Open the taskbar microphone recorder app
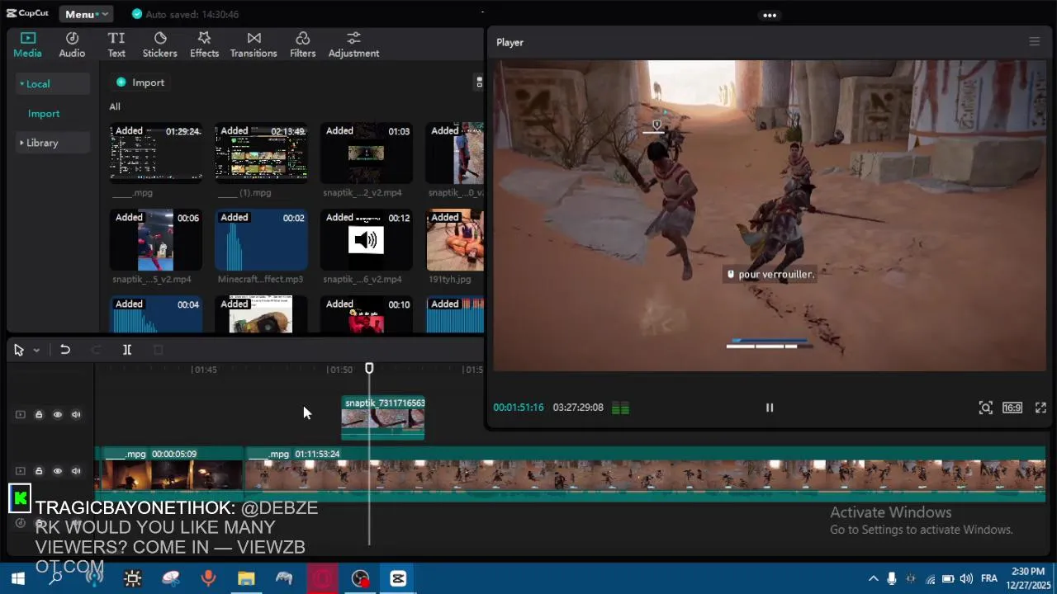1057x594 pixels. click(x=208, y=578)
